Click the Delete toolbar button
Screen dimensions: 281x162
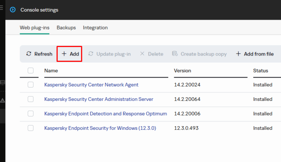(x=151, y=54)
